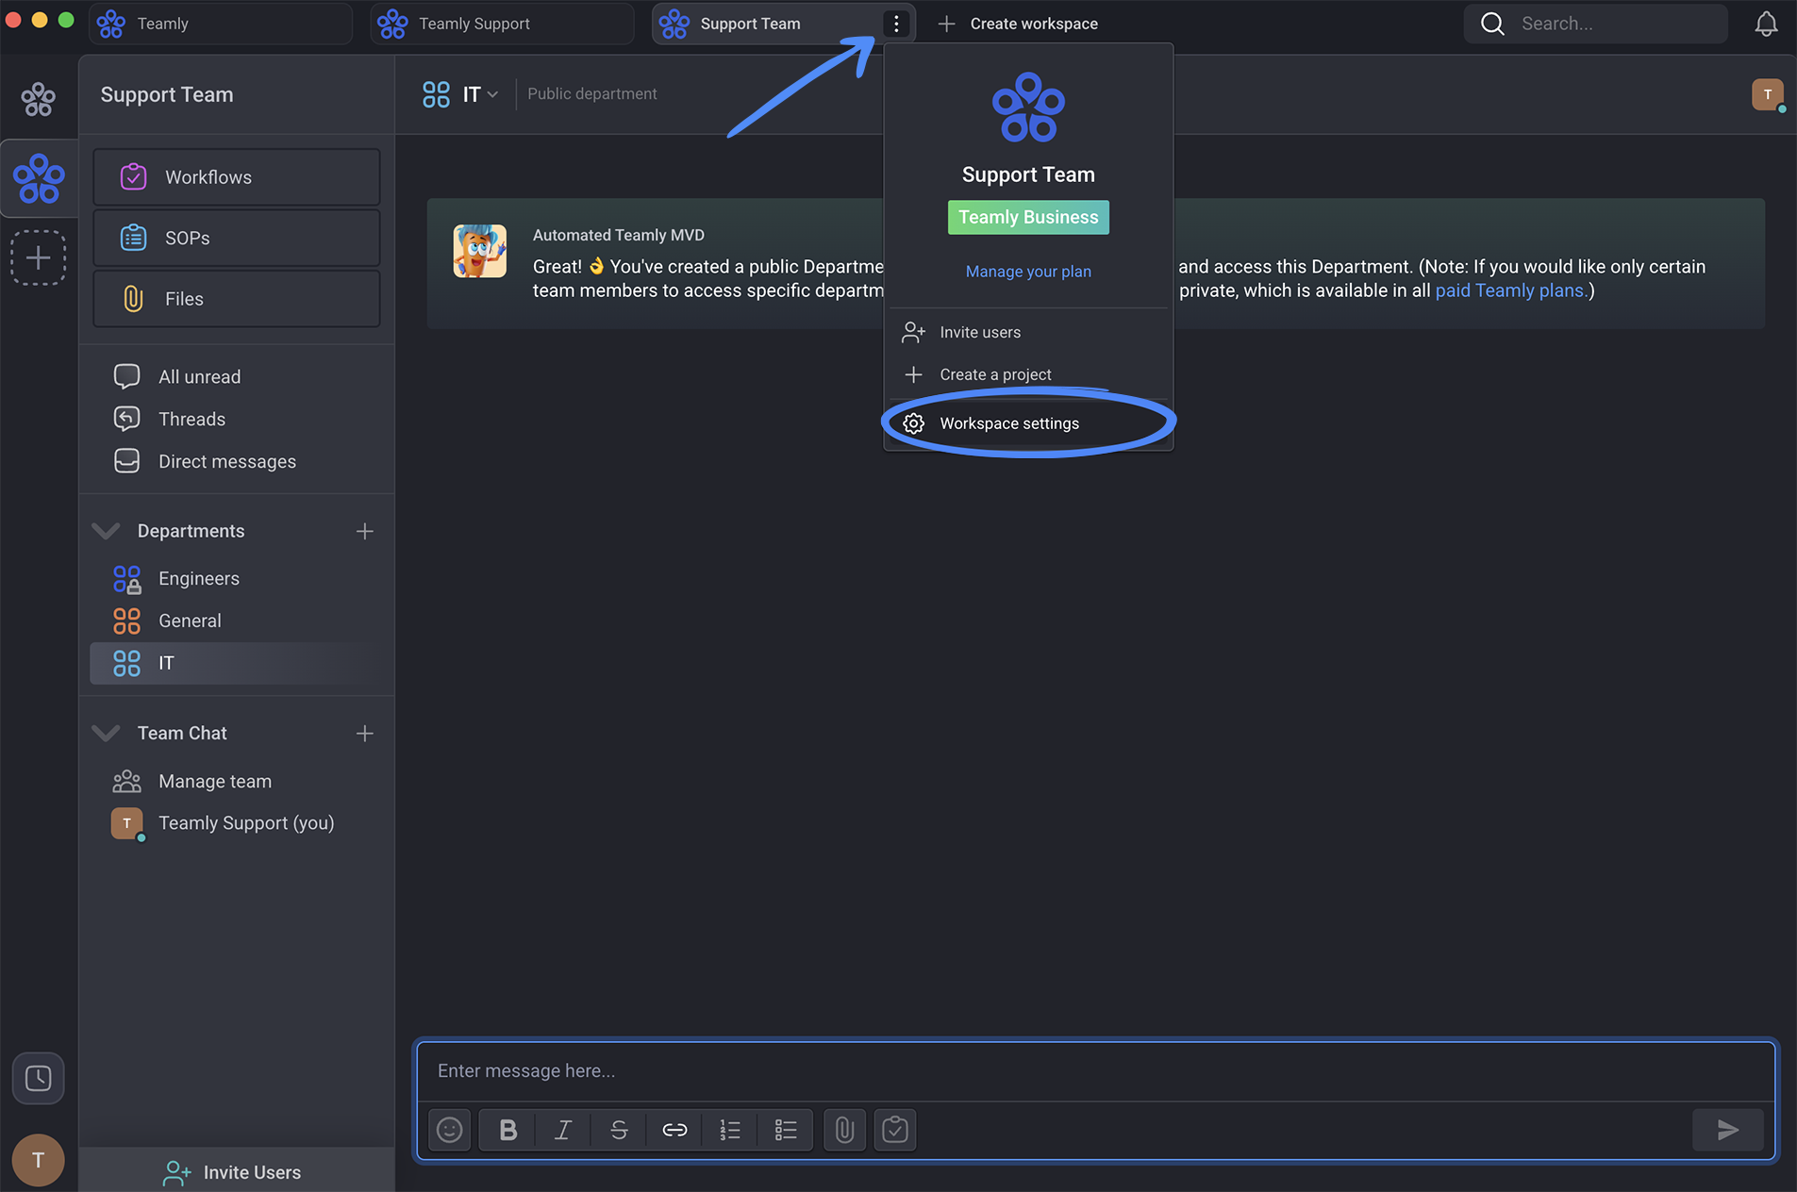
Task: Collapse the Departments section
Action: (x=106, y=531)
